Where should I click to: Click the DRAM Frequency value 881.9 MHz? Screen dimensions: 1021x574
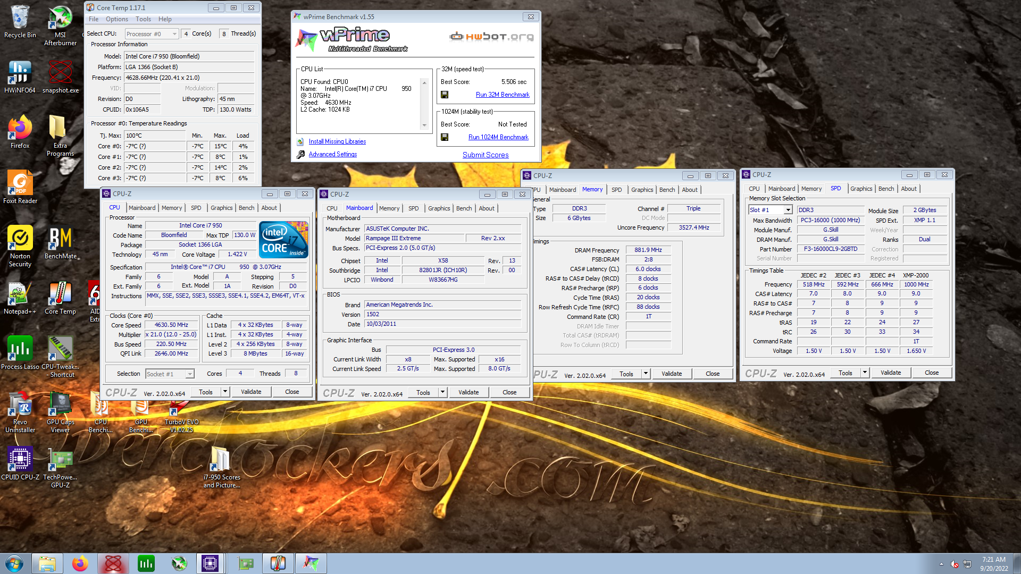pos(648,250)
